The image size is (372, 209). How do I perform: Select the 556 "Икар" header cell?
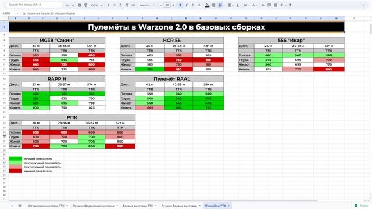(x=291, y=40)
